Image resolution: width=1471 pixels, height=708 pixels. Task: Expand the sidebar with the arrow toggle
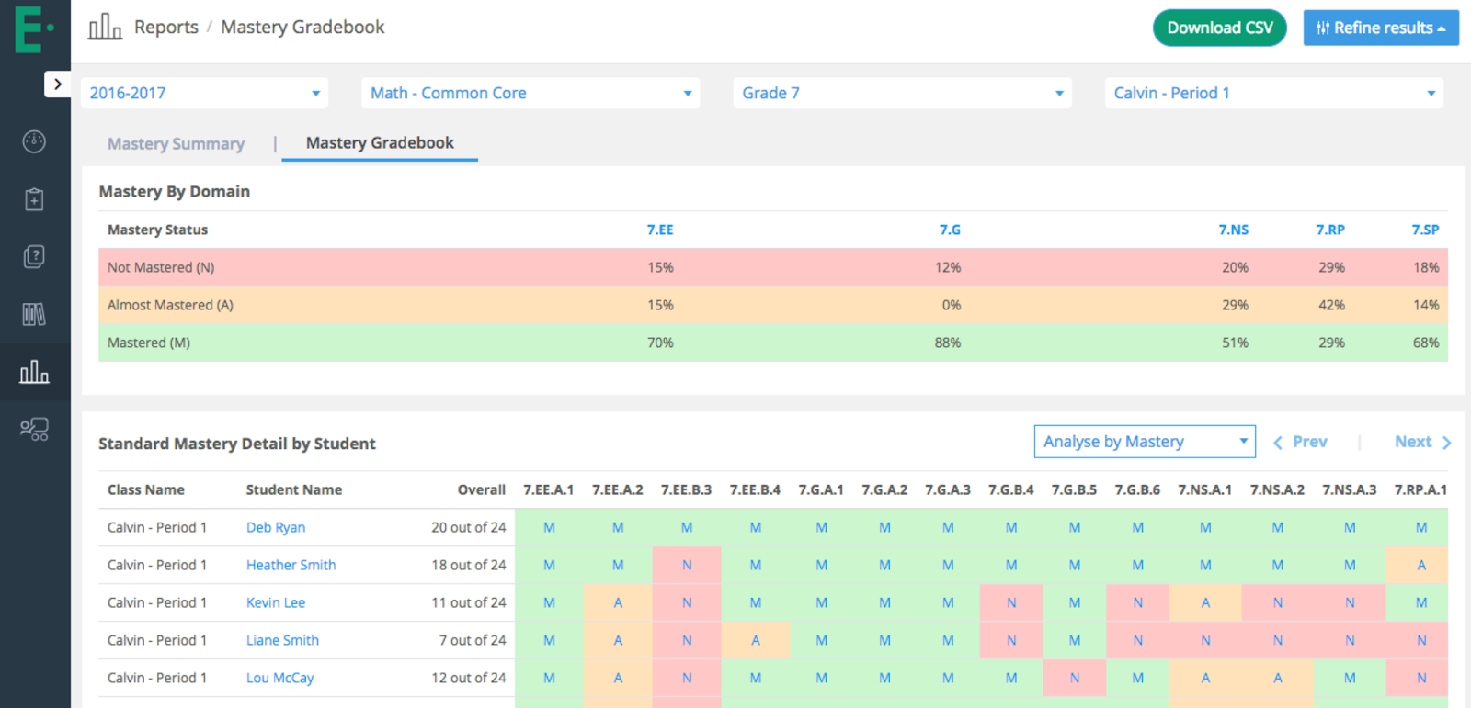[58, 84]
